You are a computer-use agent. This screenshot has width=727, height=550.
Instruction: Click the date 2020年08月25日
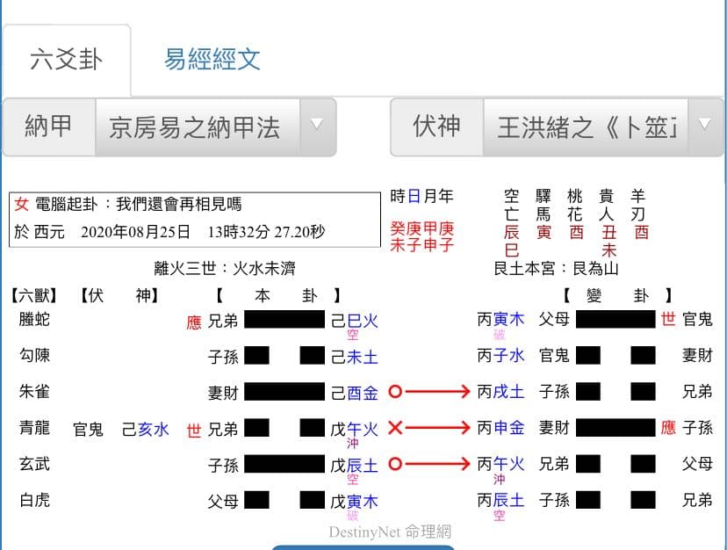pyautogui.click(x=135, y=232)
